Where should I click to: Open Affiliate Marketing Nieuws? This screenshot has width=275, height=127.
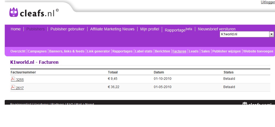112,29
